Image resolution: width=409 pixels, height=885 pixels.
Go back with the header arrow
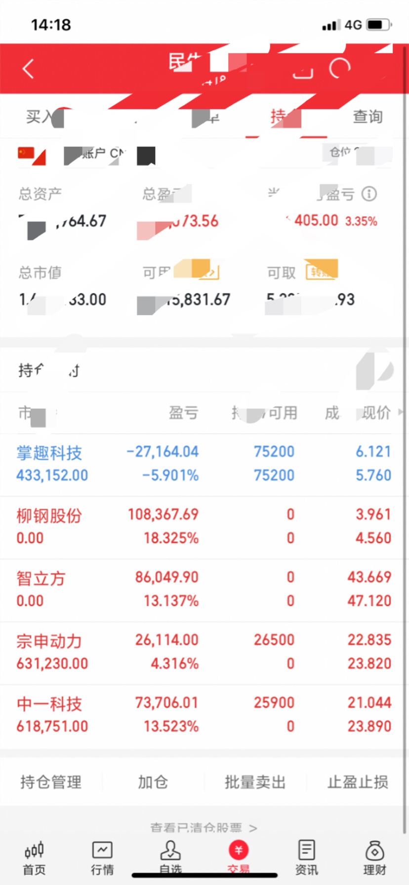pyautogui.click(x=28, y=69)
